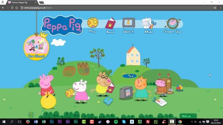223x125 pixels.
Task: Click the duck pond on the hill
Action: coord(130,76)
